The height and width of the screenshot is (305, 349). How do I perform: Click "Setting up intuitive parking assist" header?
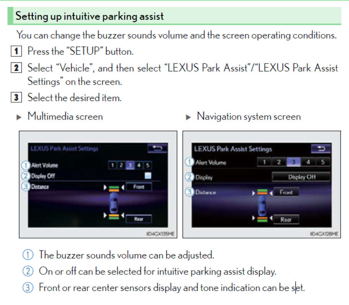click(x=90, y=16)
